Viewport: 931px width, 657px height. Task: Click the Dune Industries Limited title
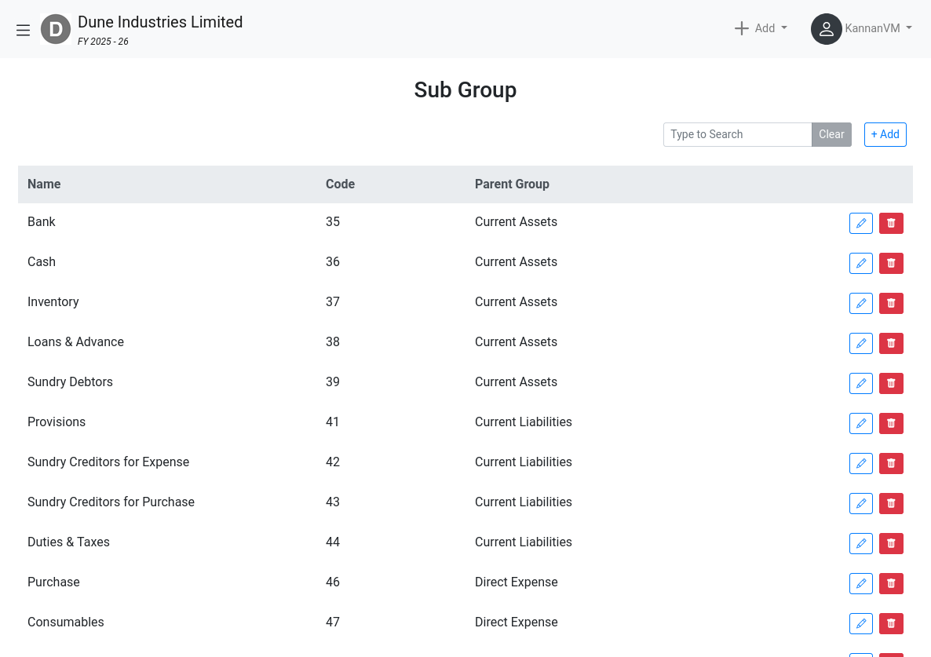click(x=160, y=22)
